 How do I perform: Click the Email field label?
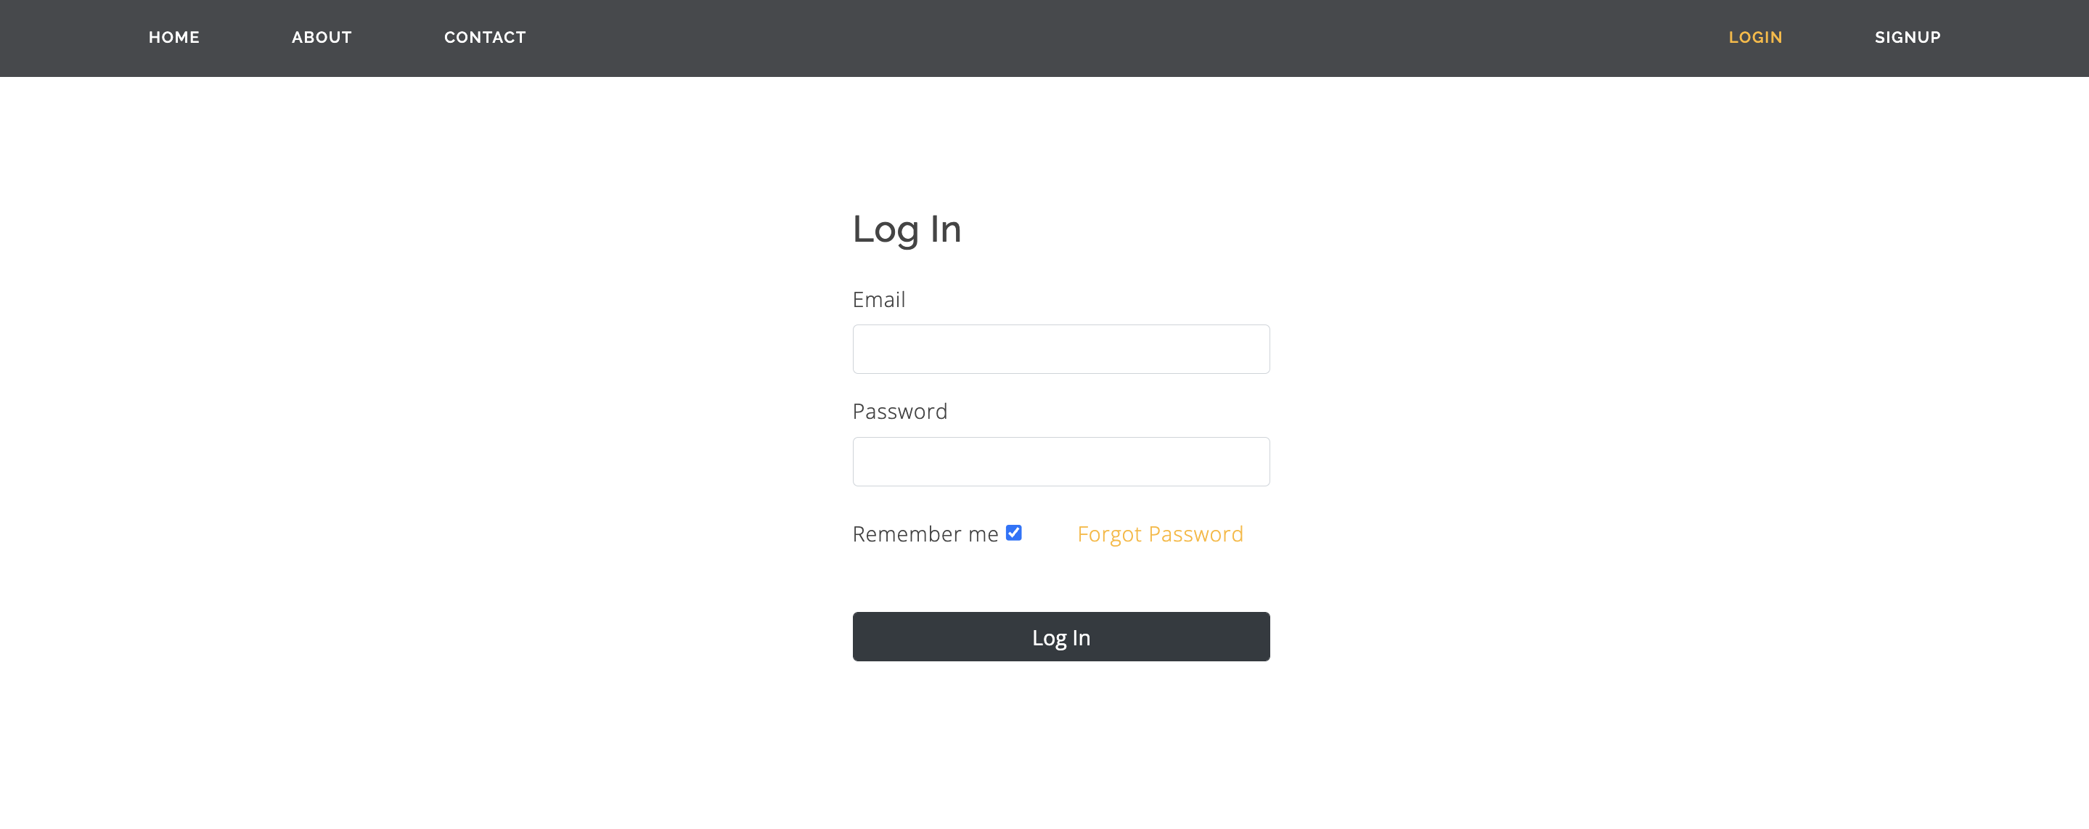pos(879,299)
